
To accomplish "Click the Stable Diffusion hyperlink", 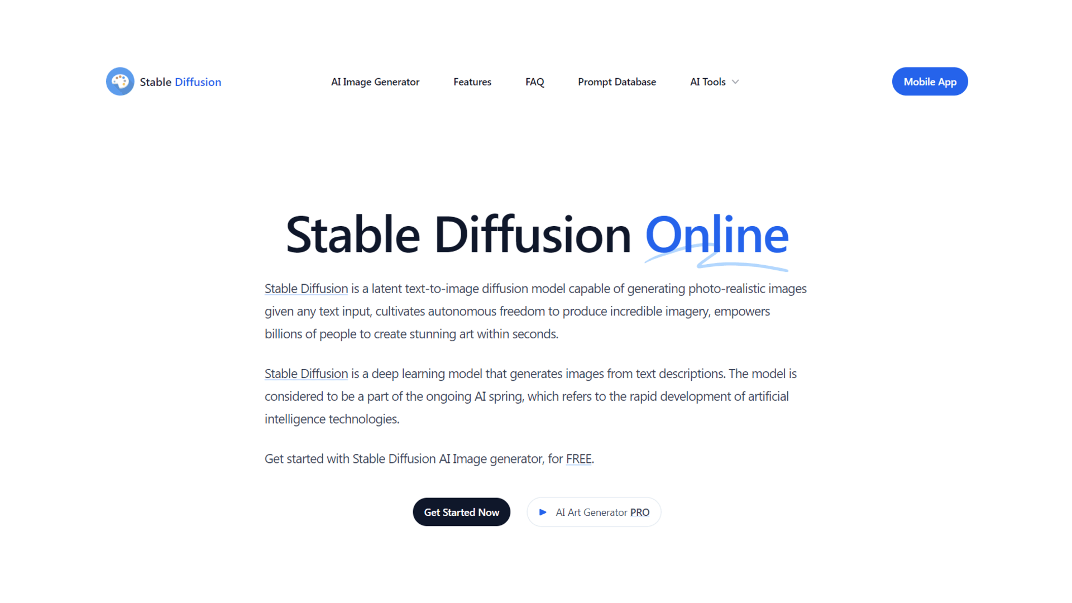I will (307, 288).
